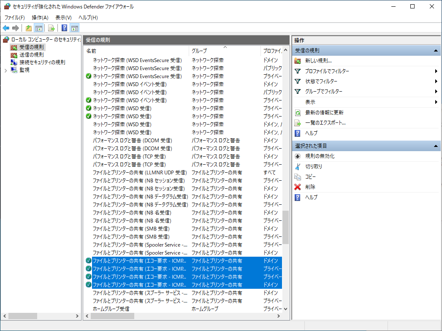Click the horizontal scrollbar thumb under the rules list

pos(112,316)
